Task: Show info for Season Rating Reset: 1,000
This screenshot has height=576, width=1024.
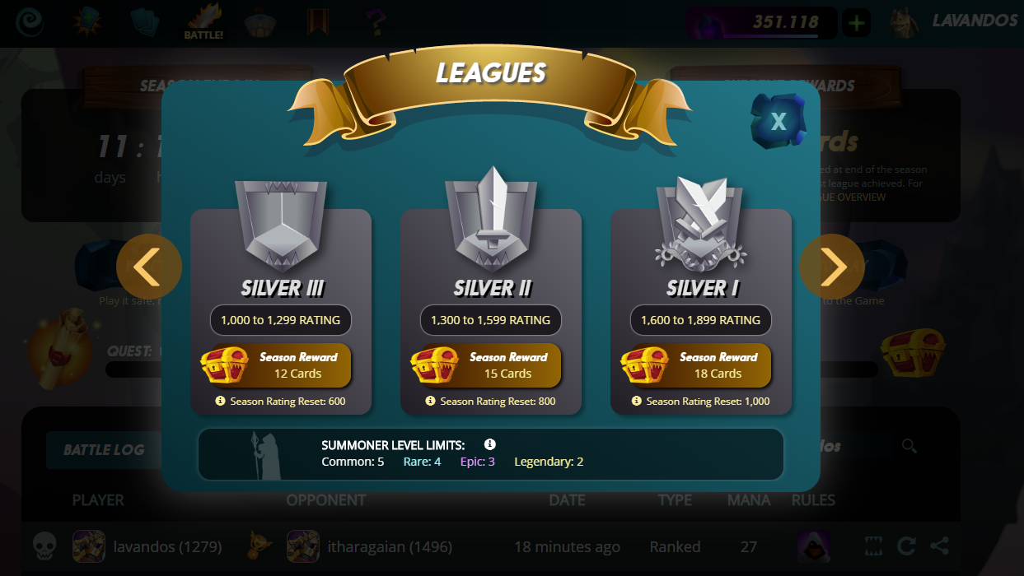Action: pyautogui.click(x=636, y=401)
